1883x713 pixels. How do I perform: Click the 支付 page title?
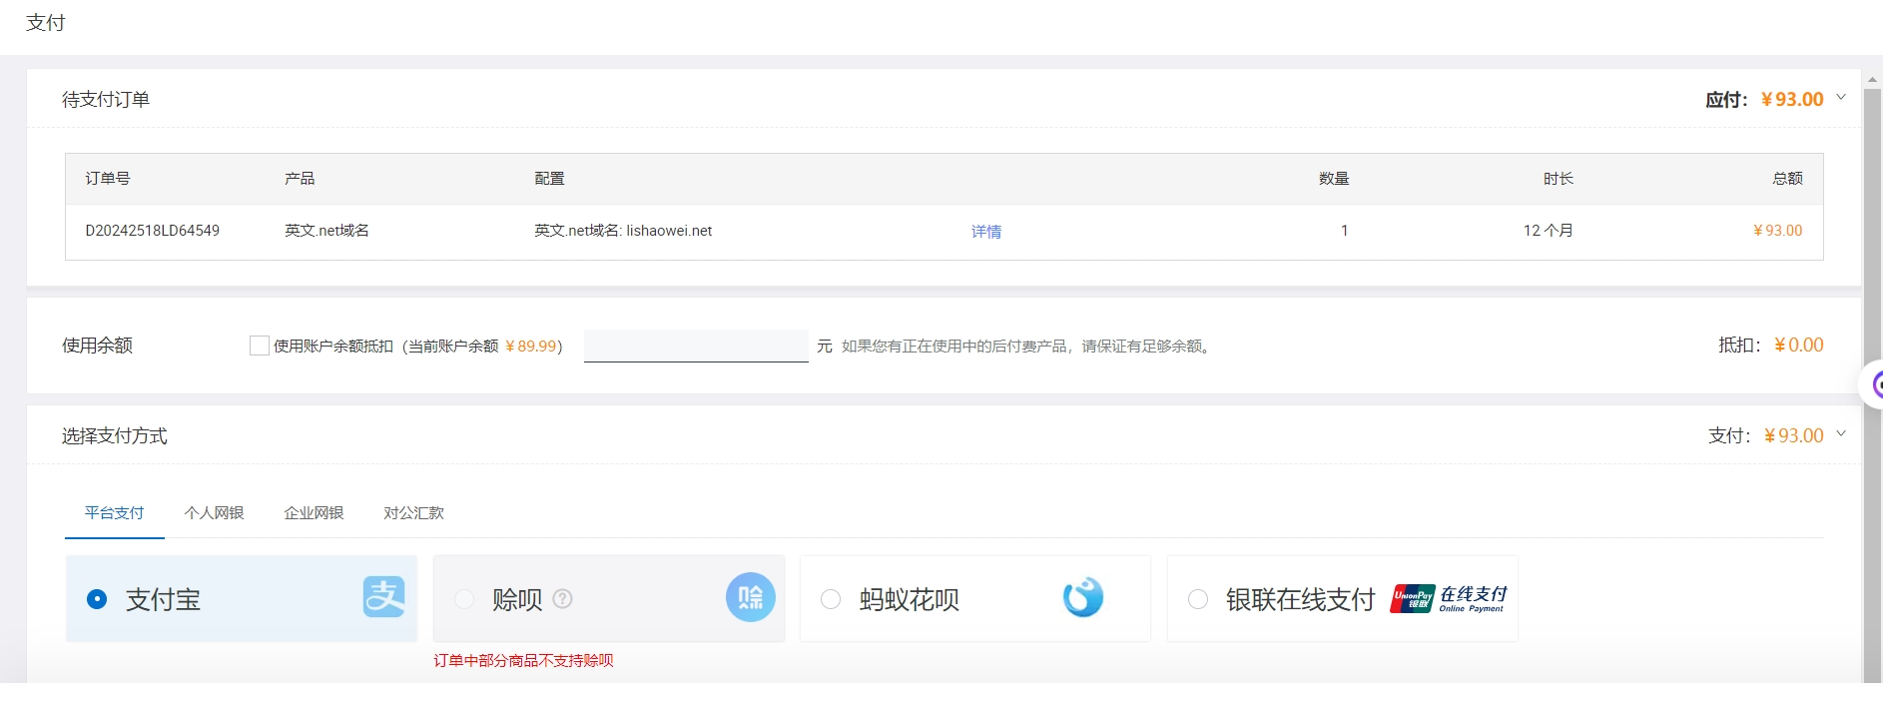coord(46,23)
